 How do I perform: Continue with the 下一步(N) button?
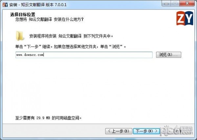click(x=146, y=131)
